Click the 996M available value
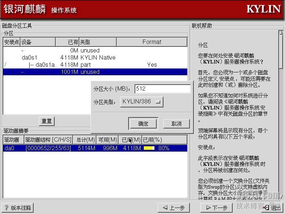This screenshot has width=285, height=214. point(110,148)
